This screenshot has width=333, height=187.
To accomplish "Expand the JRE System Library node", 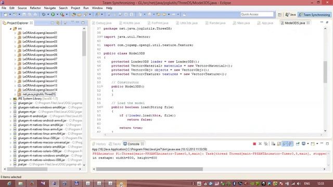I will tap(10, 99).
